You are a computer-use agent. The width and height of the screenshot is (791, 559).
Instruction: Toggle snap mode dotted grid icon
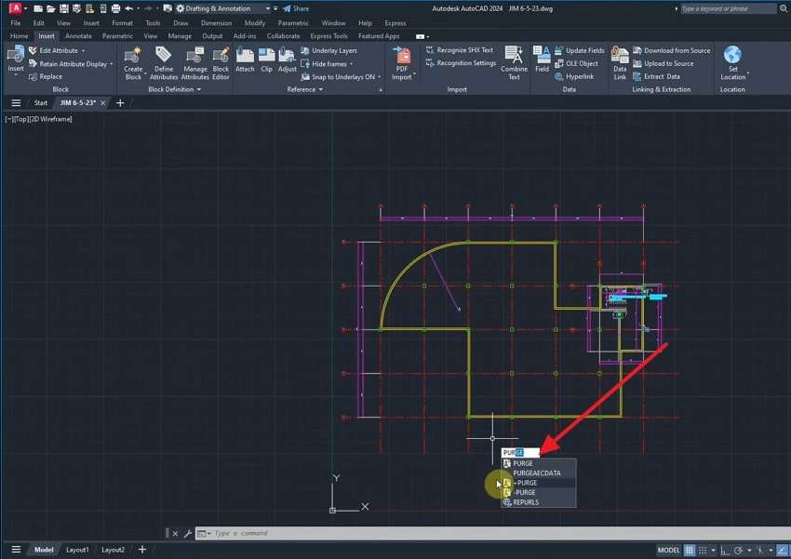pyautogui.click(x=703, y=550)
